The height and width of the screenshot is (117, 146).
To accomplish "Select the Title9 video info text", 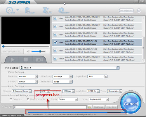I will tap(81, 49).
